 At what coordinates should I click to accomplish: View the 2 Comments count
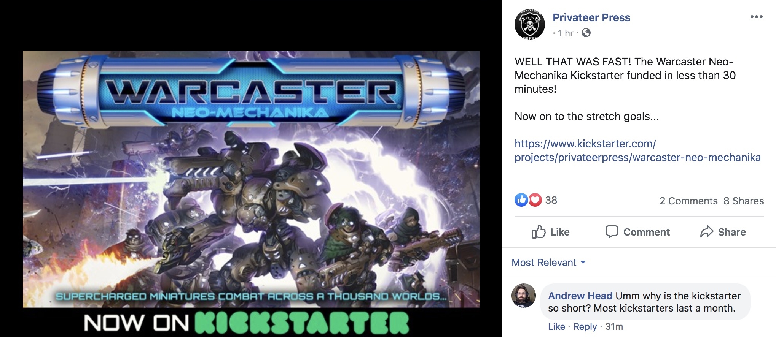click(x=688, y=201)
